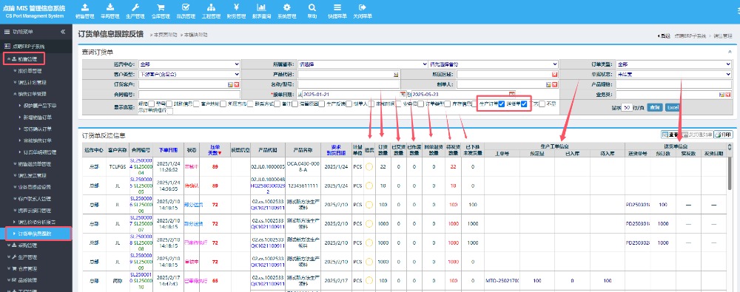Open 财务管理 yen symbol icon

(x=236, y=7)
